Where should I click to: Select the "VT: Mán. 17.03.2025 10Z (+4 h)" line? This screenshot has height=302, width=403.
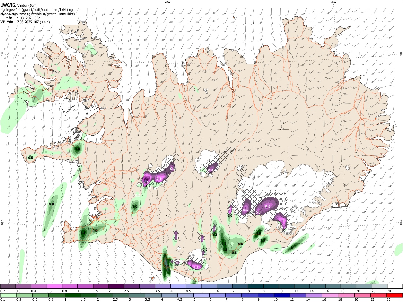(x=25, y=22)
